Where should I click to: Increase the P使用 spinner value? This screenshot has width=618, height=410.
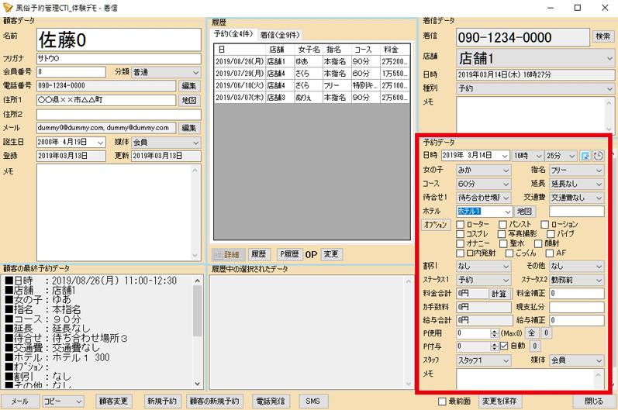(x=495, y=330)
